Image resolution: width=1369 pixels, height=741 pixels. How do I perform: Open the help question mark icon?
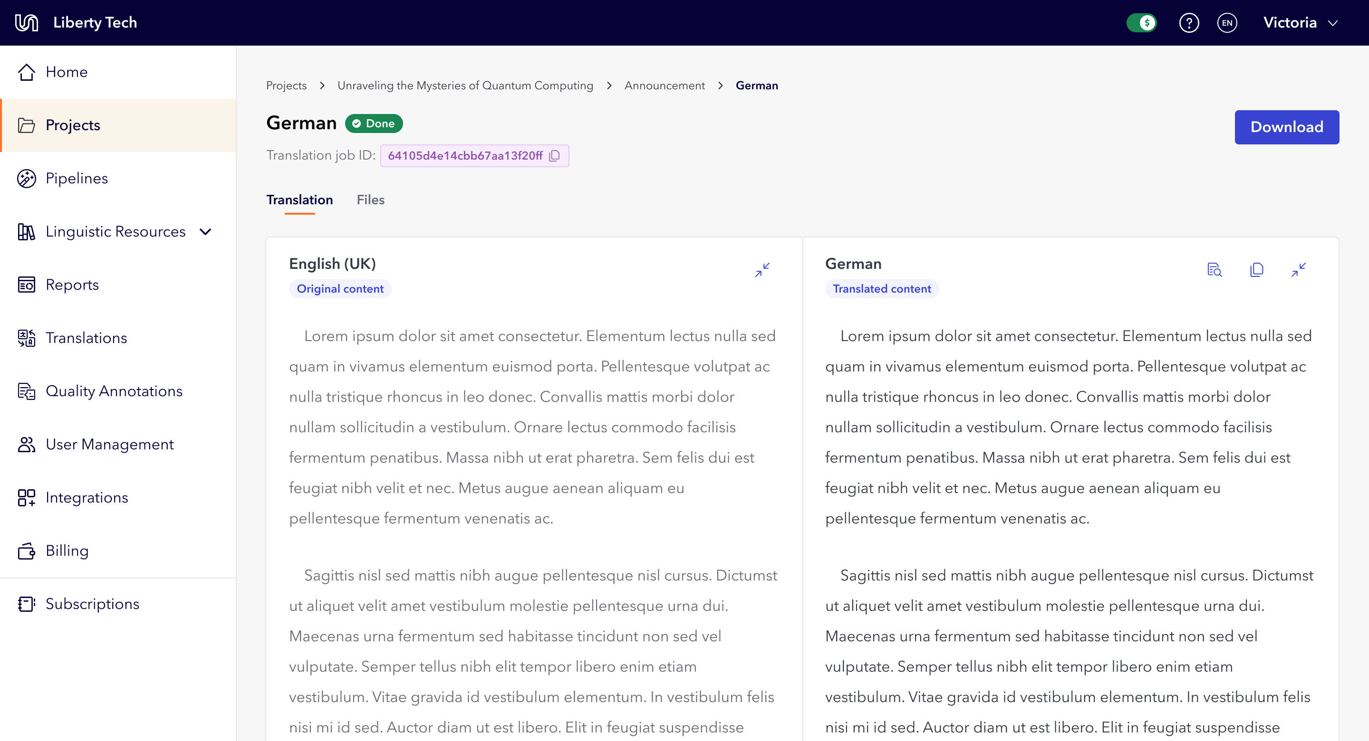(x=1189, y=23)
